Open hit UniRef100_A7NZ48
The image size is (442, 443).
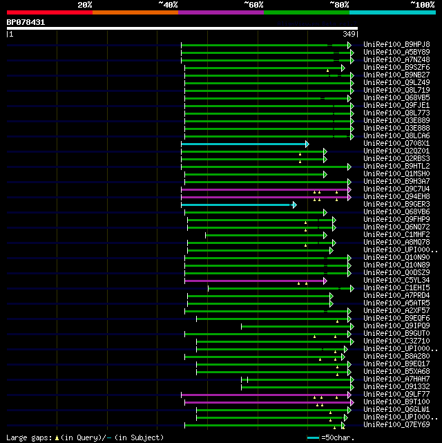[396, 60]
